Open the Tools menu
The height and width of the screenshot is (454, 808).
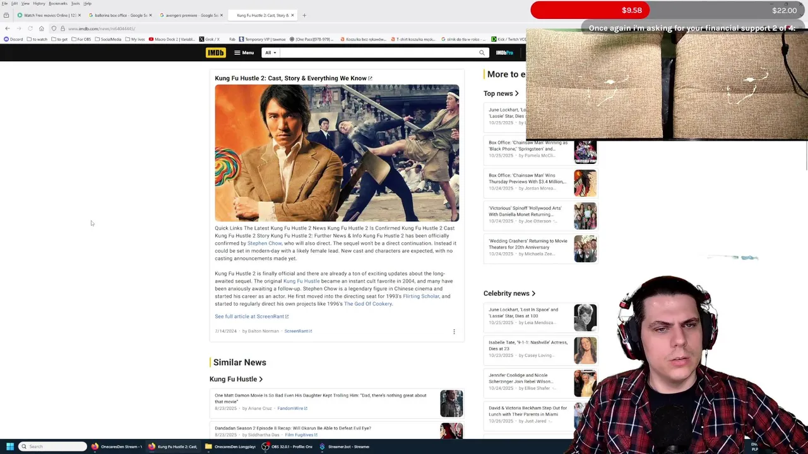(75, 3)
